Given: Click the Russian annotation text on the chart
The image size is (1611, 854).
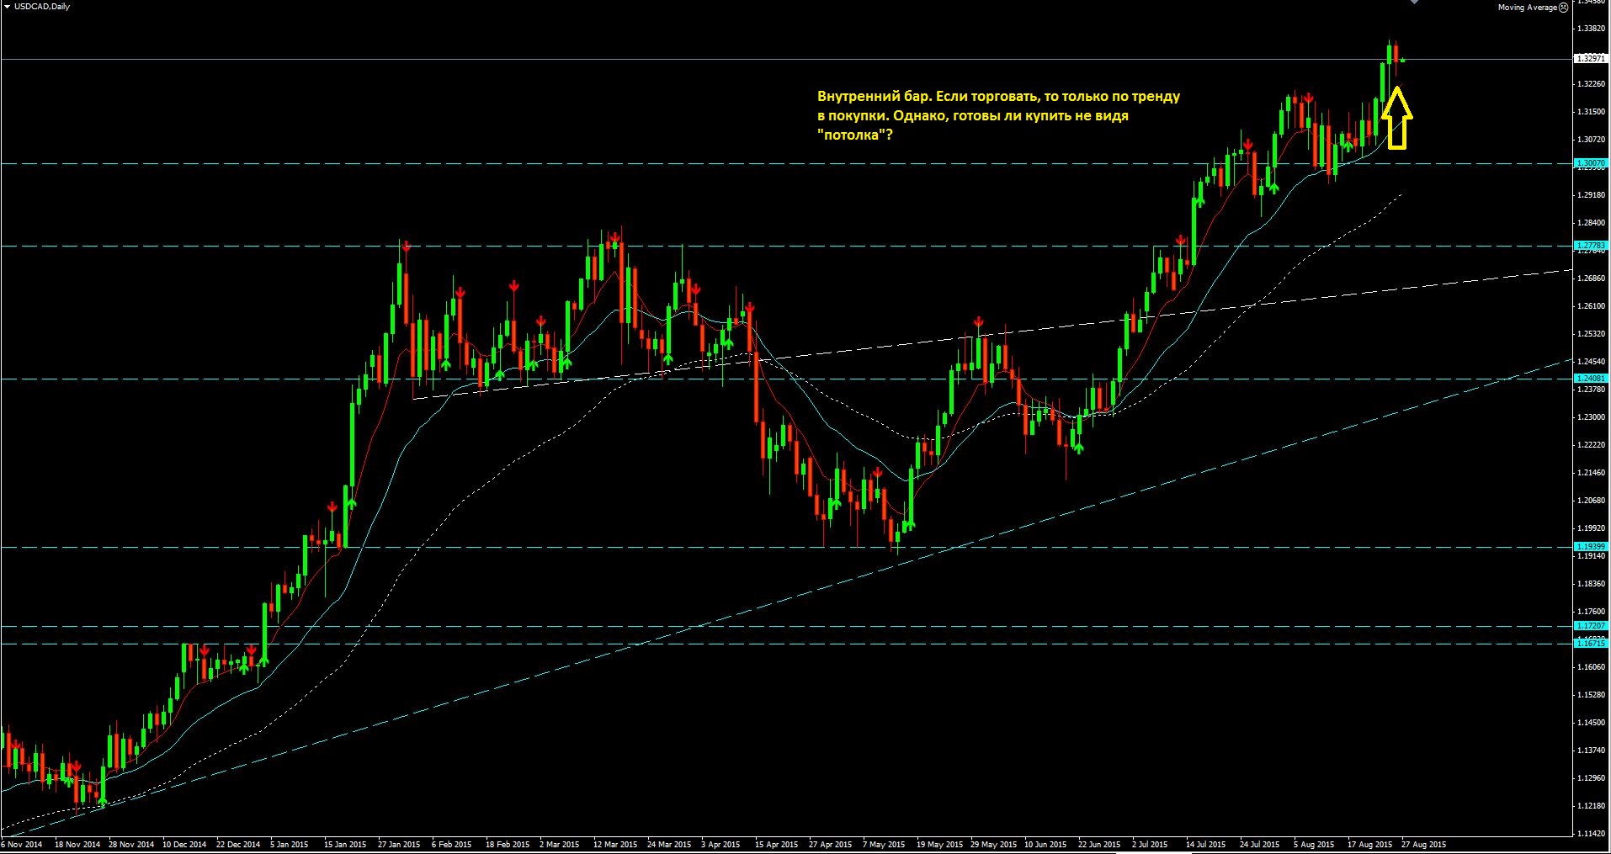Looking at the screenshot, I should click(x=998, y=115).
